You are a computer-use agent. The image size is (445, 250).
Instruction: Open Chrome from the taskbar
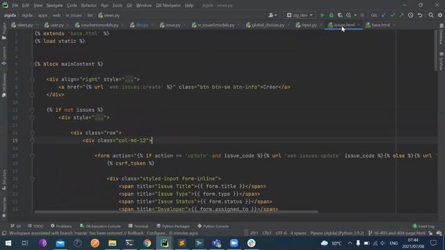click(x=147, y=243)
